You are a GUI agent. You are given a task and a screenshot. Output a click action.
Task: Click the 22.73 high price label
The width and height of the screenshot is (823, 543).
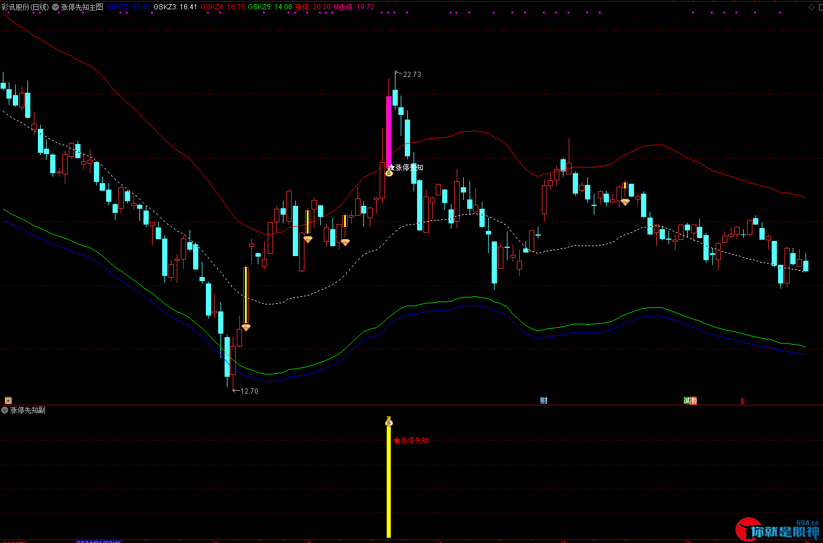[412, 75]
